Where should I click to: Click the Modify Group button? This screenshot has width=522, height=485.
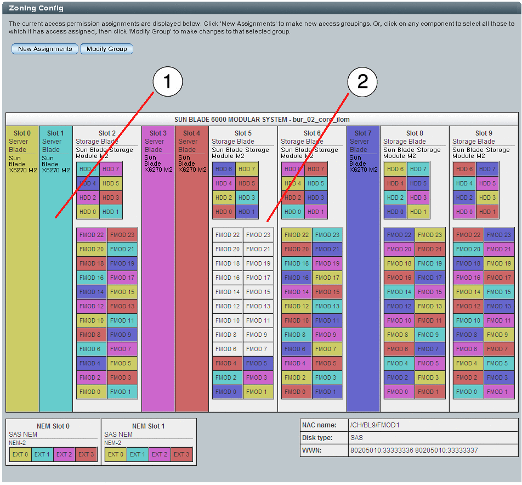pos(106,49)
